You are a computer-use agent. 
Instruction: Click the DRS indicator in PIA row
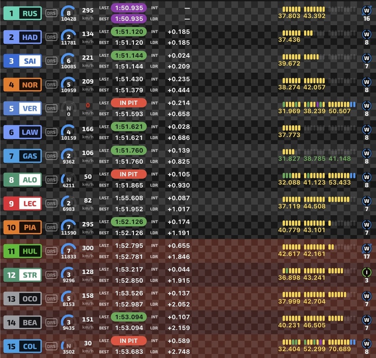[51, 227]
